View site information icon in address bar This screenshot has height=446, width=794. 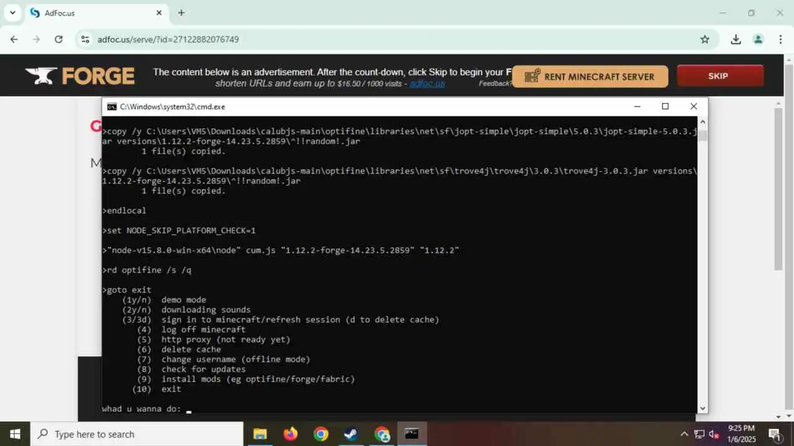85,39
